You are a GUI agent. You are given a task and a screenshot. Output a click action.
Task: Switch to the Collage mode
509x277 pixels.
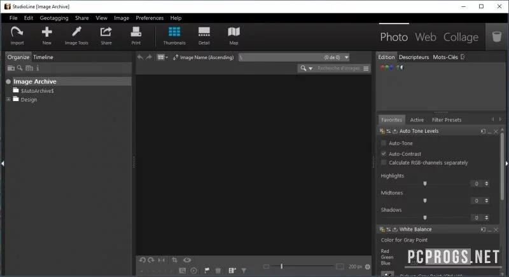(461, 37)
